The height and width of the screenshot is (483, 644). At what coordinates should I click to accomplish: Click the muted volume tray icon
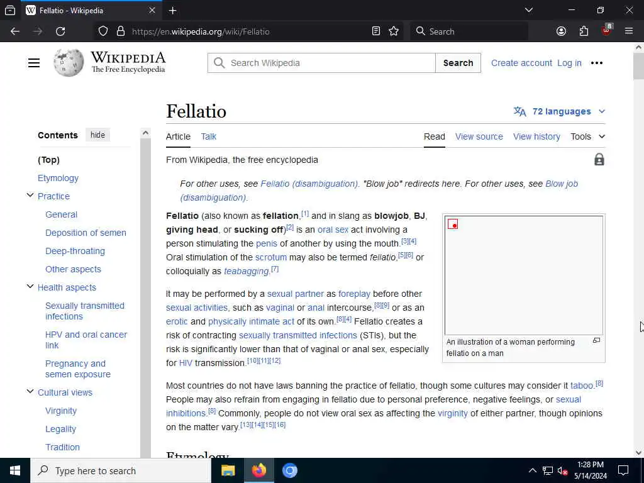(562, 471)
